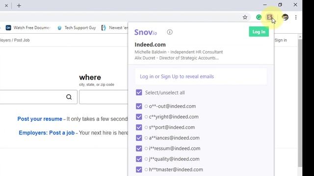Uncheck a**iances@indeed.com checkbox
314x176 pixels.
click(139, 138)
